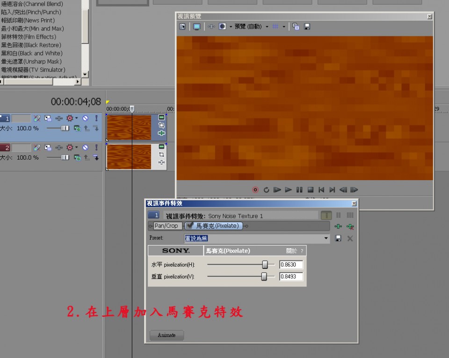Open Track FX for track 1
Viewport: 449px width, 358px height.
pyautogui.click(x=59, y=118)
